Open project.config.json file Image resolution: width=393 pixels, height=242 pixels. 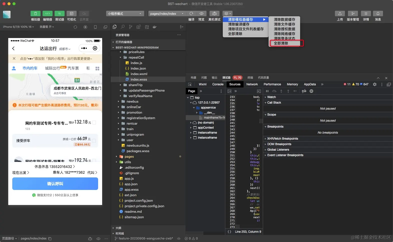coord(148,200)
